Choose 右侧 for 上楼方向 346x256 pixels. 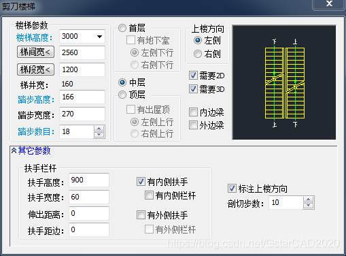click(198, 54)
